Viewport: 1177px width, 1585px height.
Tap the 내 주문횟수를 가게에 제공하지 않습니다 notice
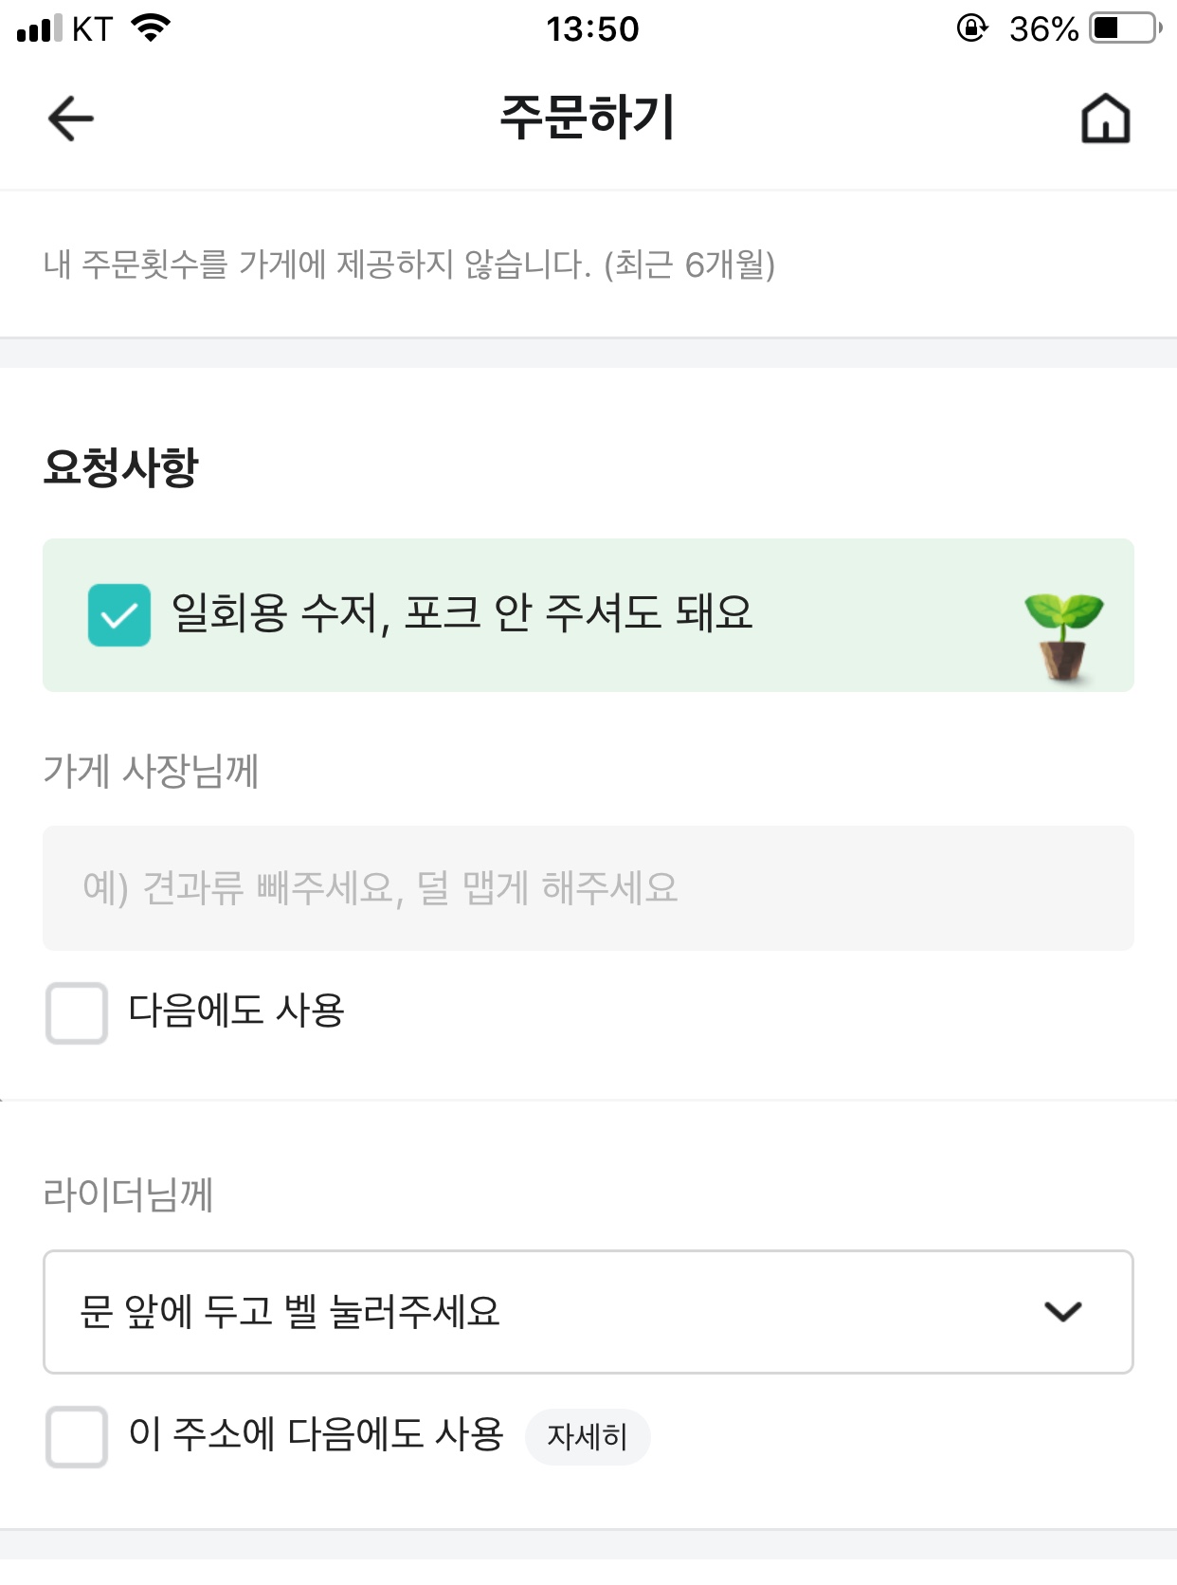pos(409,264)
